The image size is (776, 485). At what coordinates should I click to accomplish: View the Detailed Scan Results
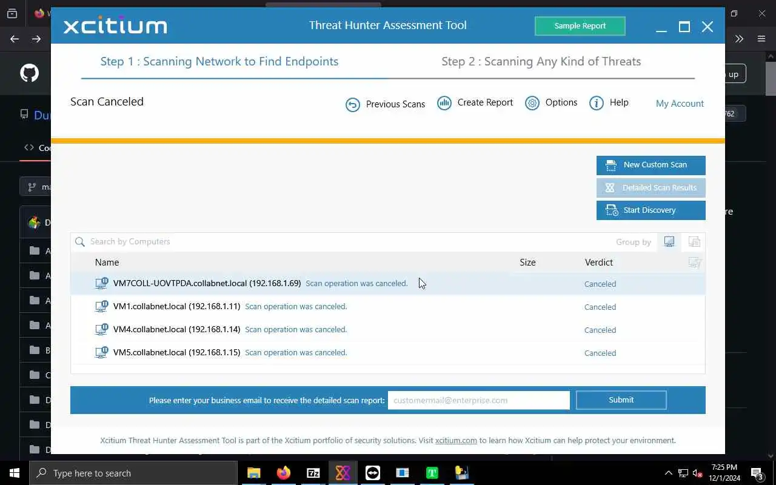pyautogui.click(x=651, y=188)
